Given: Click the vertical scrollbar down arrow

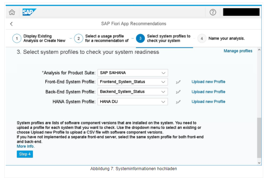Looking at the screenshot, I should [259, 163].
